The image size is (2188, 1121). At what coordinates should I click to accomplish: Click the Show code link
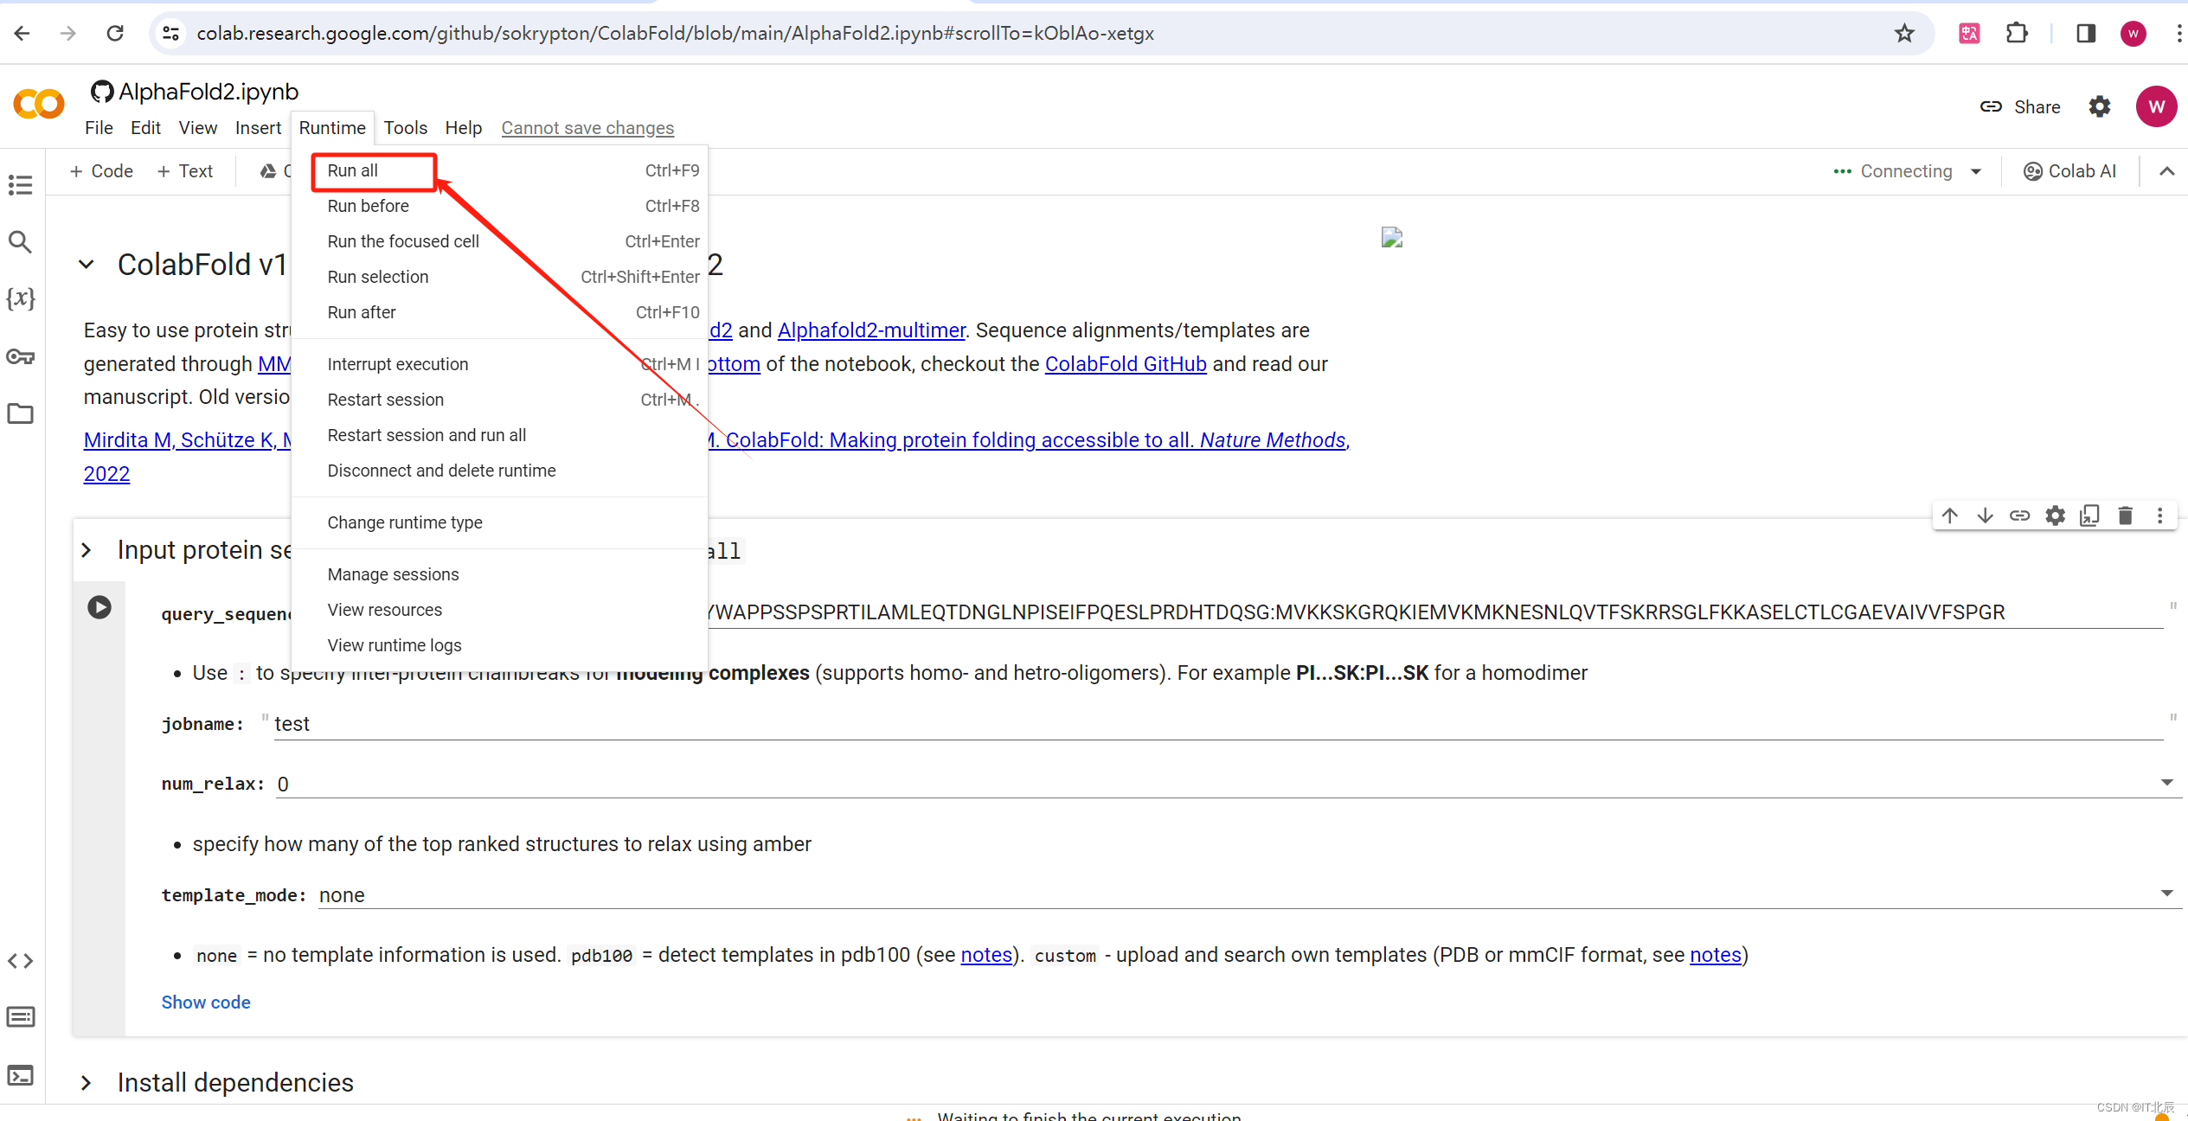coord(206,1002)
